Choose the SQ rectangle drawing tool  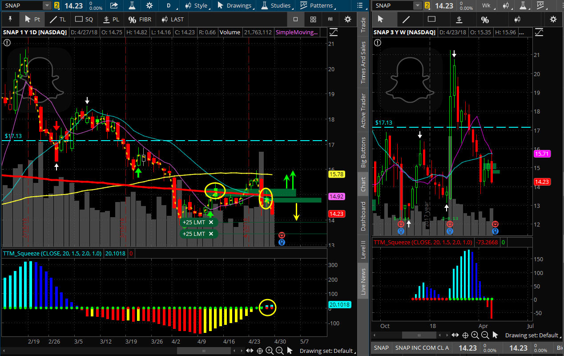click(x=84, y=20)
